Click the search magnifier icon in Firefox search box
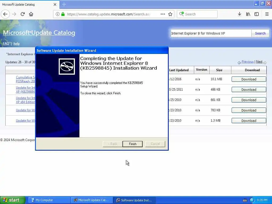 [181, 14]
